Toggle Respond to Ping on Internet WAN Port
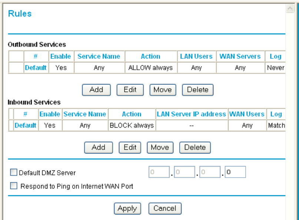 click(14, 186)
